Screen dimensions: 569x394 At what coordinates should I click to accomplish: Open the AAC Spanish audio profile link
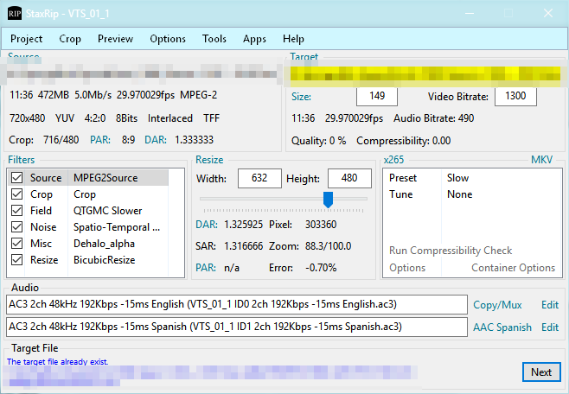pos(502,327)
